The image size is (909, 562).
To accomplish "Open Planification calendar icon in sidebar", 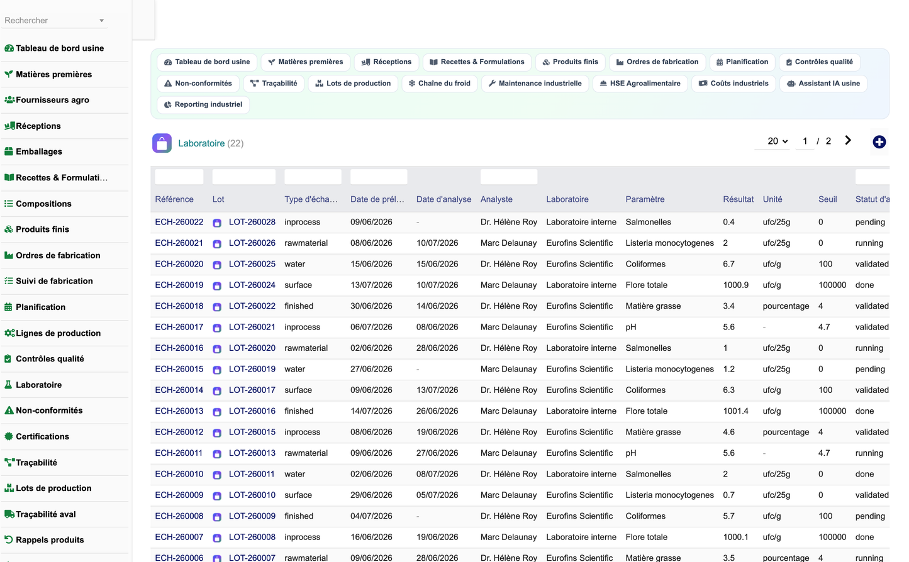I will pyautogui.click(x=9, y=307).
